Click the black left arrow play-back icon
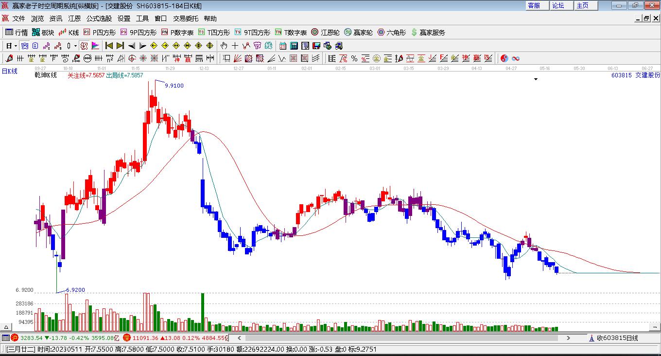 [131, 46]
